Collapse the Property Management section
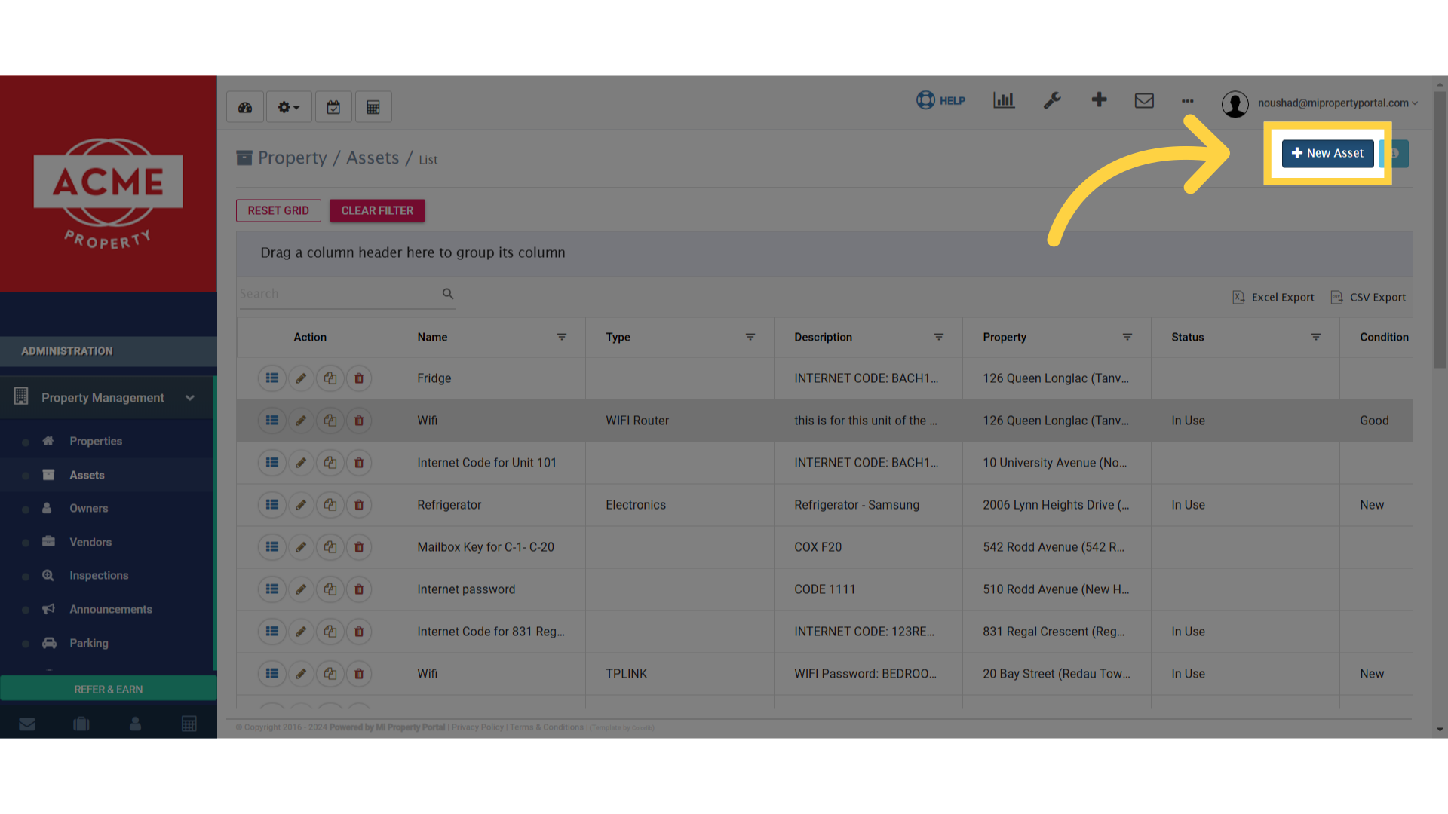 pyautogui.click(x=189, y=397)
